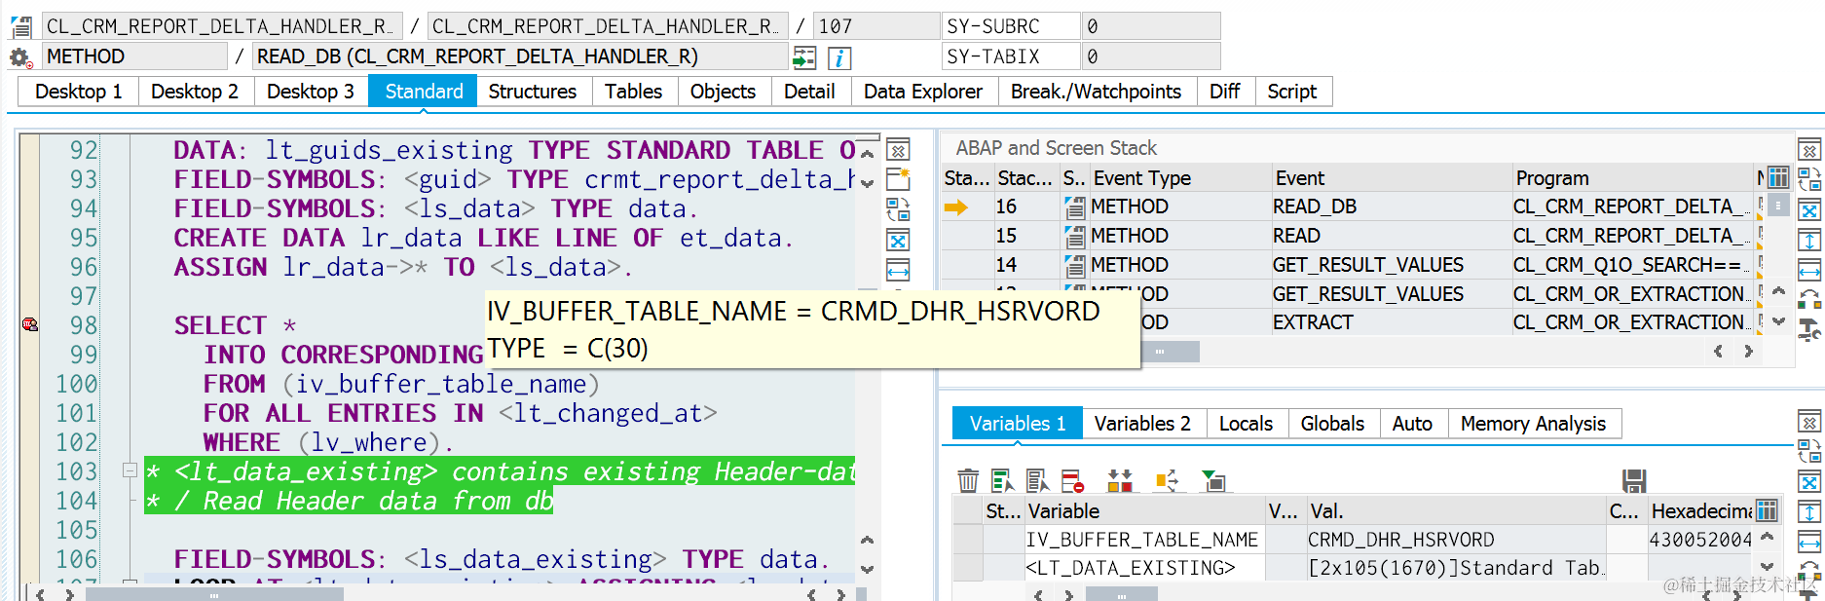Go to the Objects tab
The width and height of the screenshot is (1825, 601).
[x=723, y=92]
